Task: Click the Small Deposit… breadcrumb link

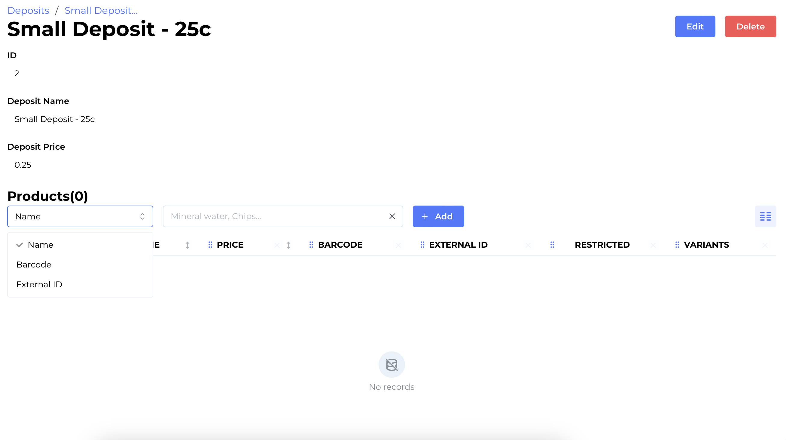Action: pos(101,11)
